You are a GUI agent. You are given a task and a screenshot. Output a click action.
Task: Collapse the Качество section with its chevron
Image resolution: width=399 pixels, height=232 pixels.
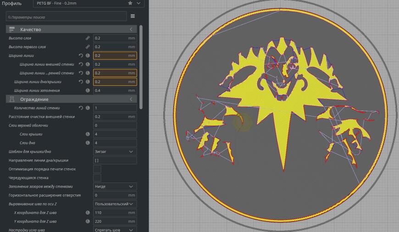131,29
